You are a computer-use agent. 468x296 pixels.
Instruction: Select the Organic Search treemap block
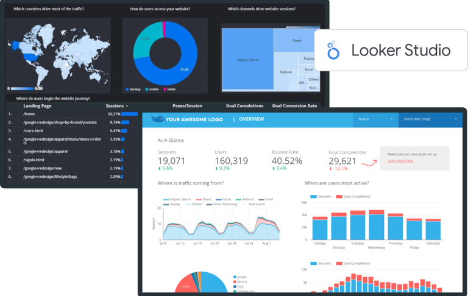(x=248, y=59)
